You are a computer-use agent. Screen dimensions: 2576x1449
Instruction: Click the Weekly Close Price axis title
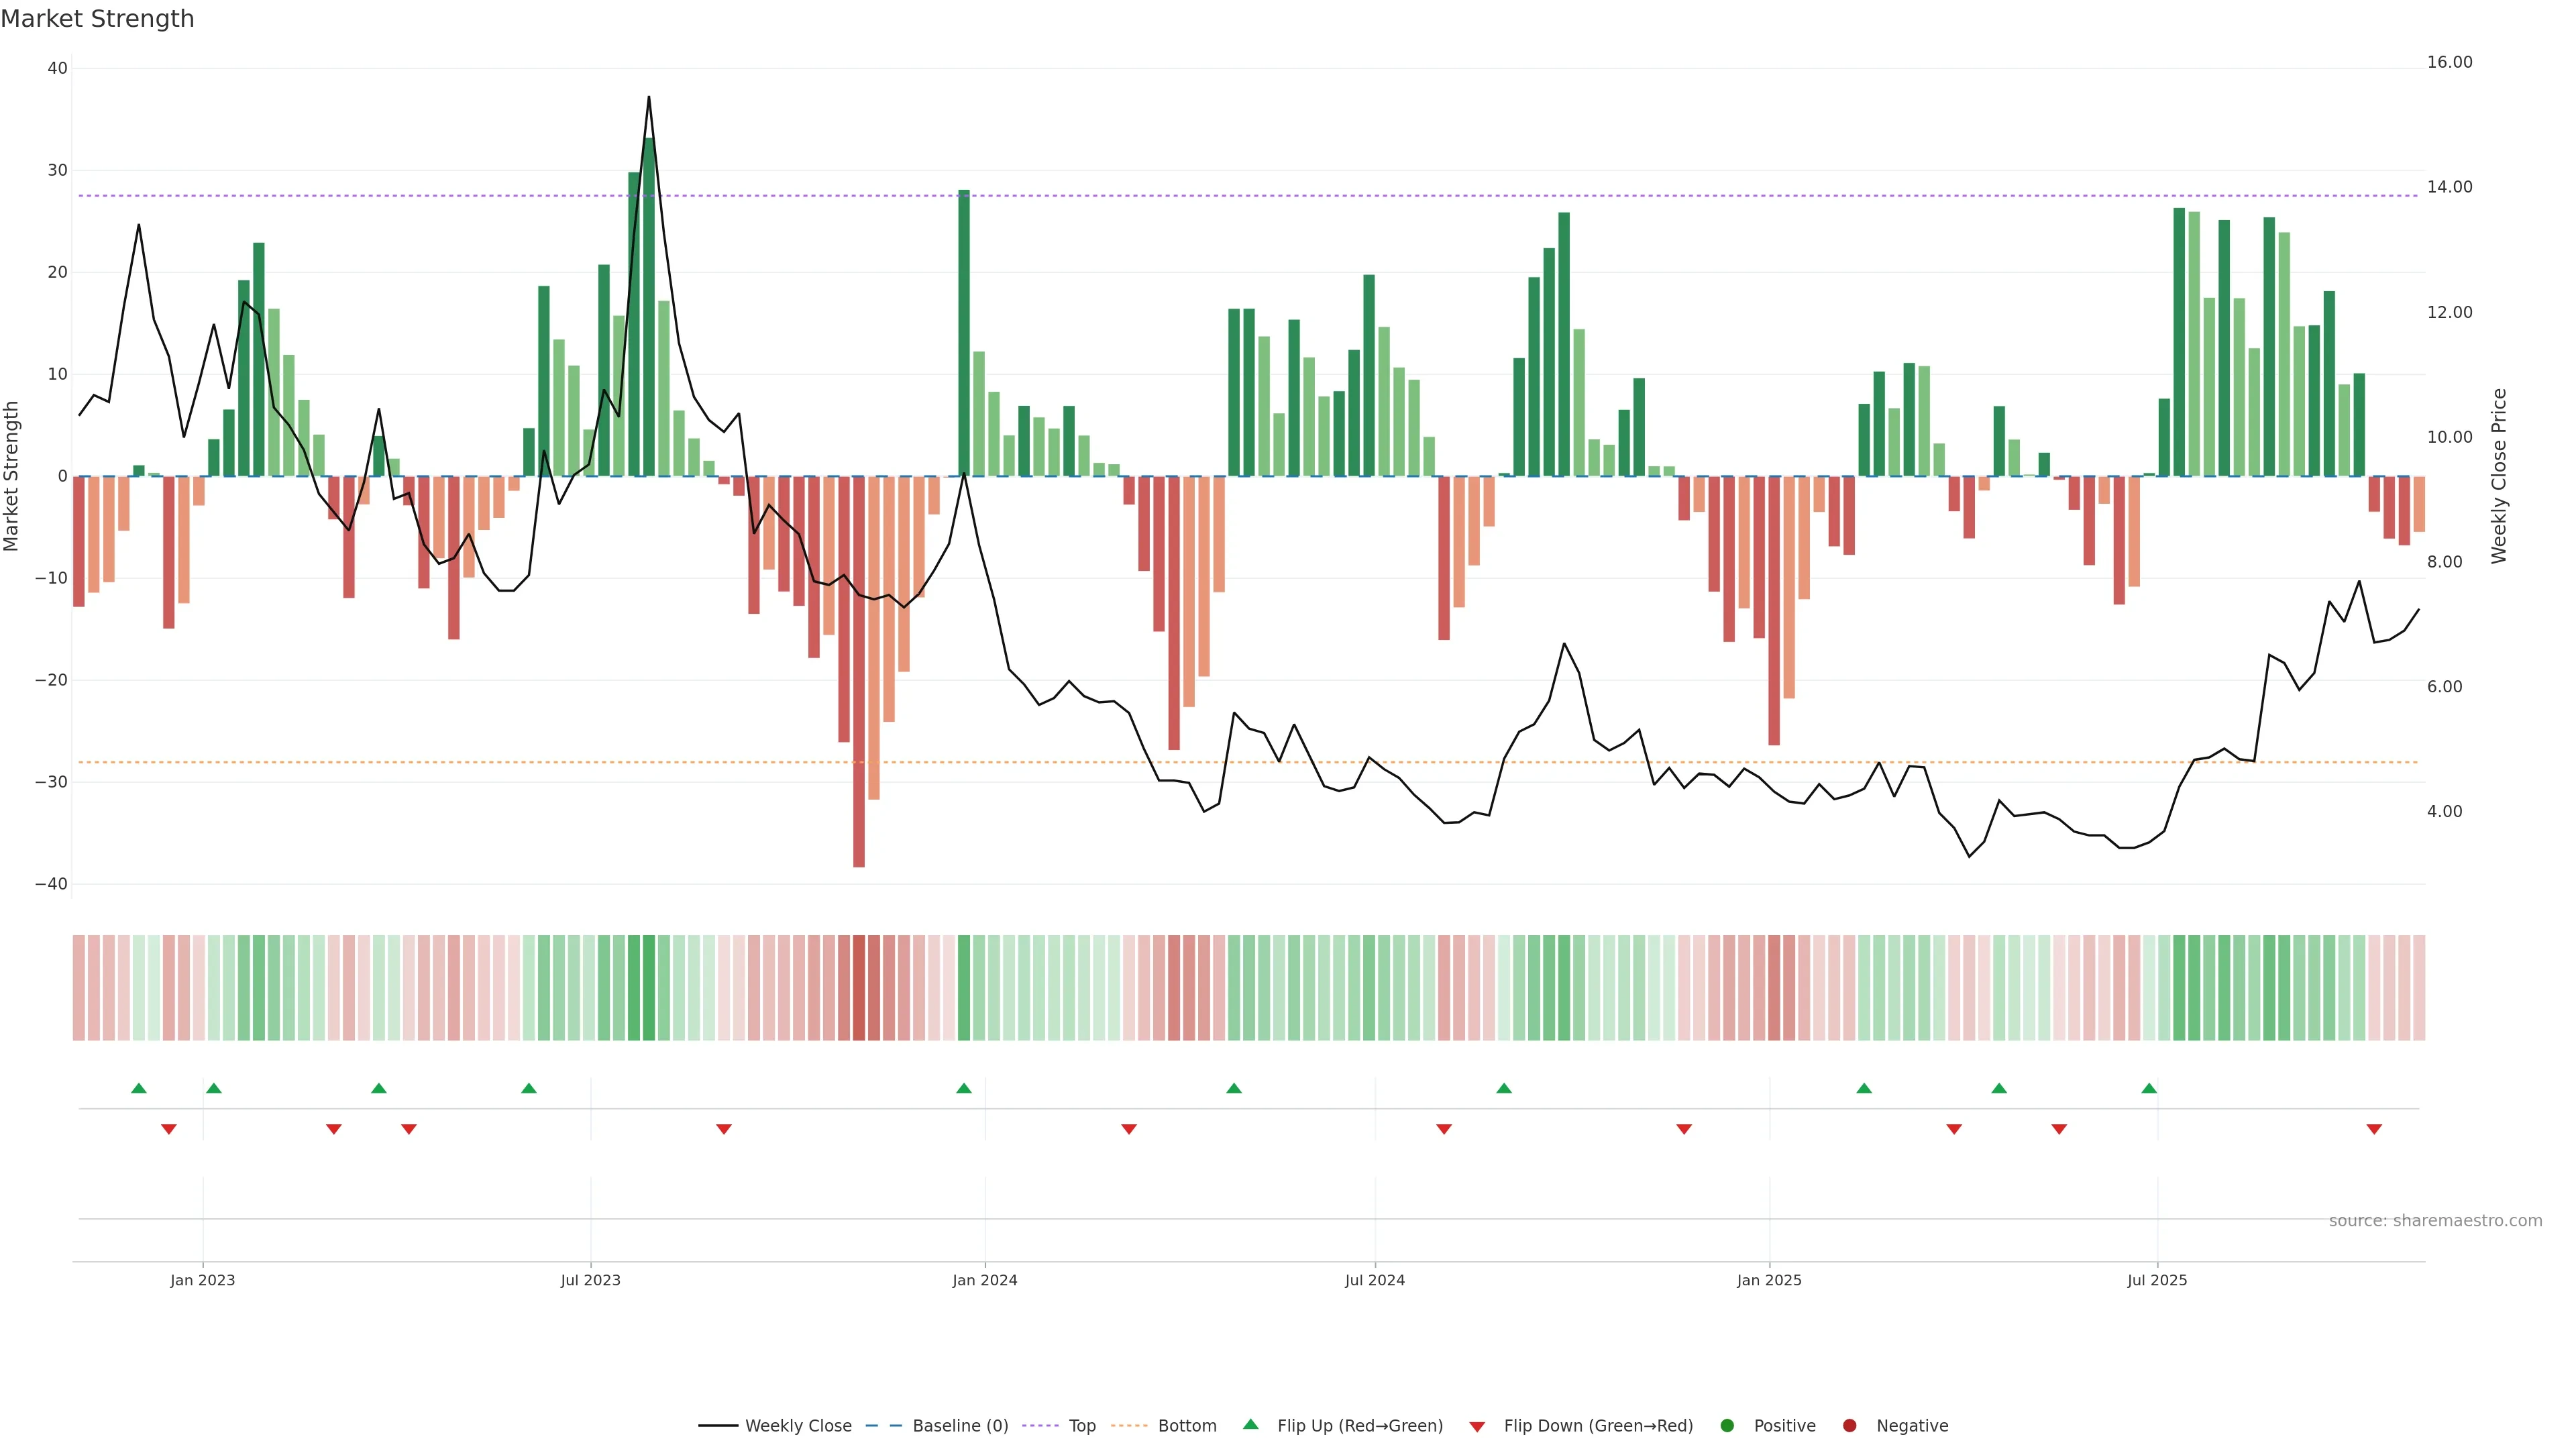tap(2499, 476)
